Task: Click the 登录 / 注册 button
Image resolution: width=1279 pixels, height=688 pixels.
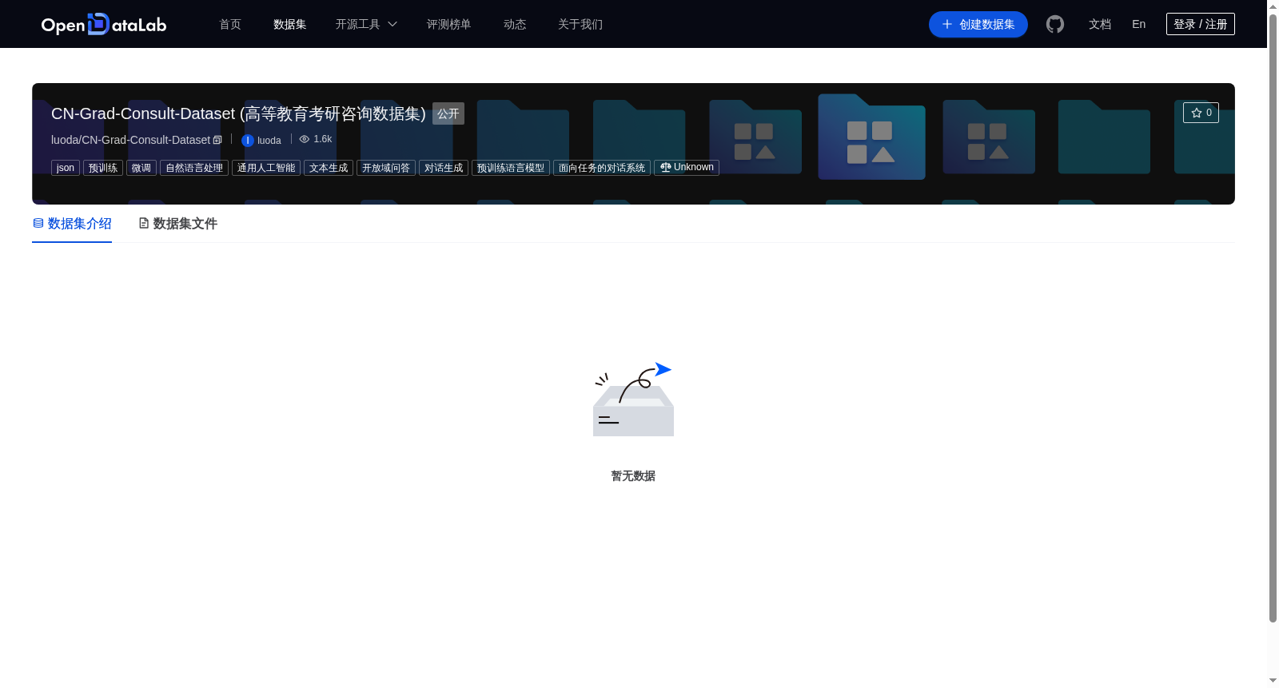Action: pyautogui.click(x=1201, y=24)
